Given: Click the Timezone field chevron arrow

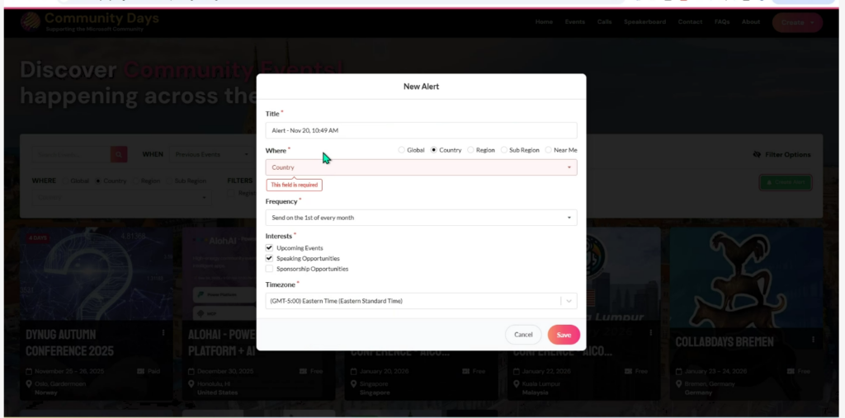Looking at the screenshot, I should coord(569,301).
